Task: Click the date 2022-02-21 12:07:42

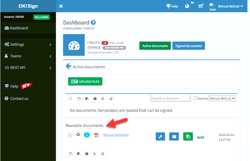Action: 227,137
